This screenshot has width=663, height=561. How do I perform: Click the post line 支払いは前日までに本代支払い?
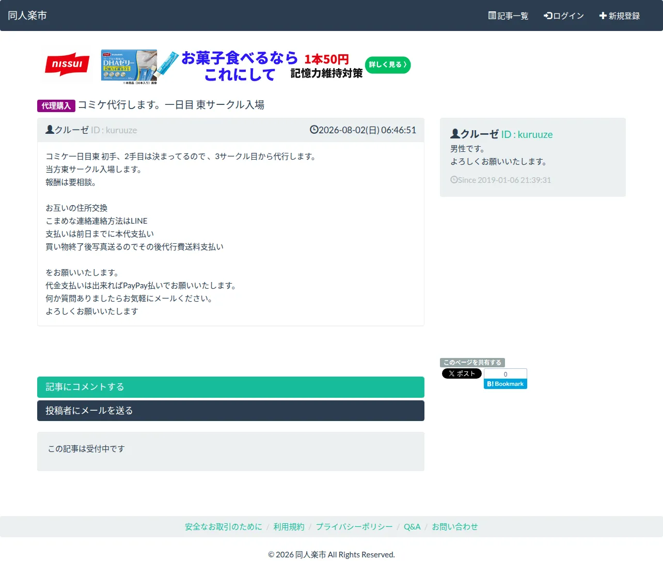(100, 234)
